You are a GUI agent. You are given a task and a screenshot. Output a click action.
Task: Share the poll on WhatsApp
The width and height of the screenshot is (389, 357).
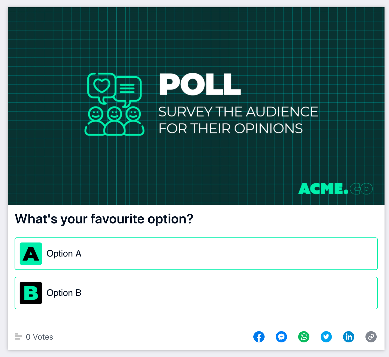click(304, 337)
